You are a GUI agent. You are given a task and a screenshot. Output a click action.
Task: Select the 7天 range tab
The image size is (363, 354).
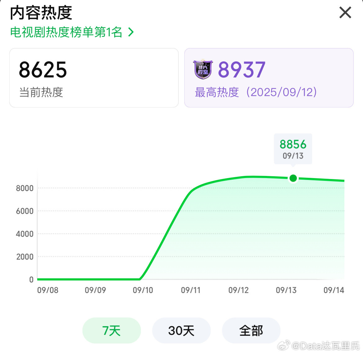click(112, 330)
